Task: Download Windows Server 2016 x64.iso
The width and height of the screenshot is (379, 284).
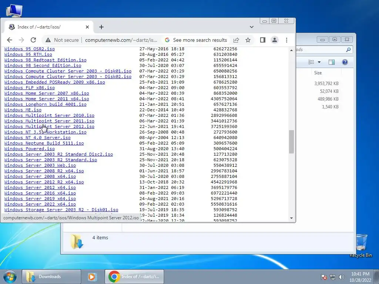Action: point(40,193)
